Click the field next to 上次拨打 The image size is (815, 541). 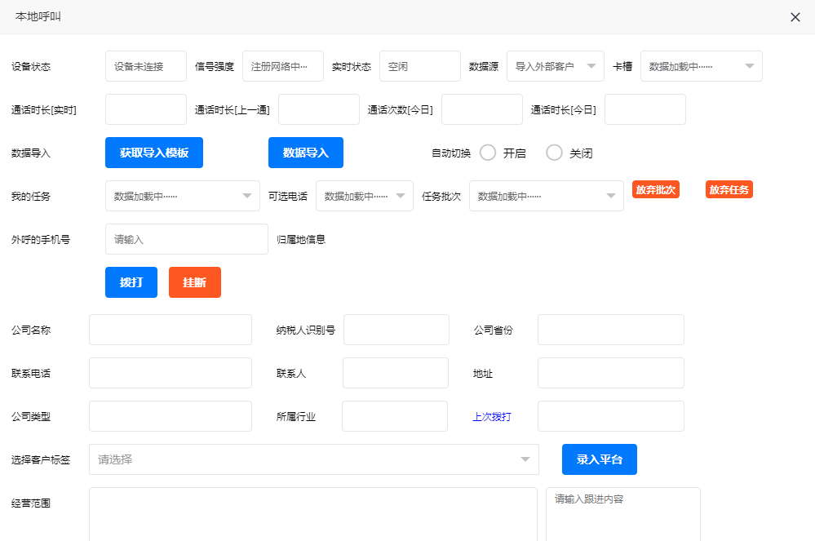611,416
